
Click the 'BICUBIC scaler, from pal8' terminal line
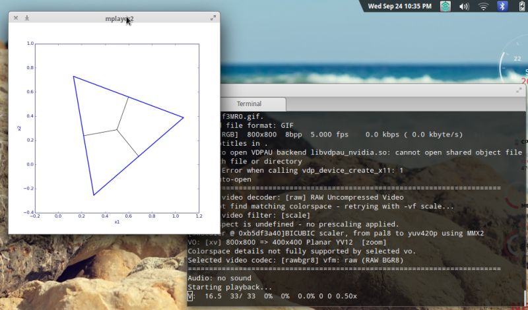(x=336, y=233)
